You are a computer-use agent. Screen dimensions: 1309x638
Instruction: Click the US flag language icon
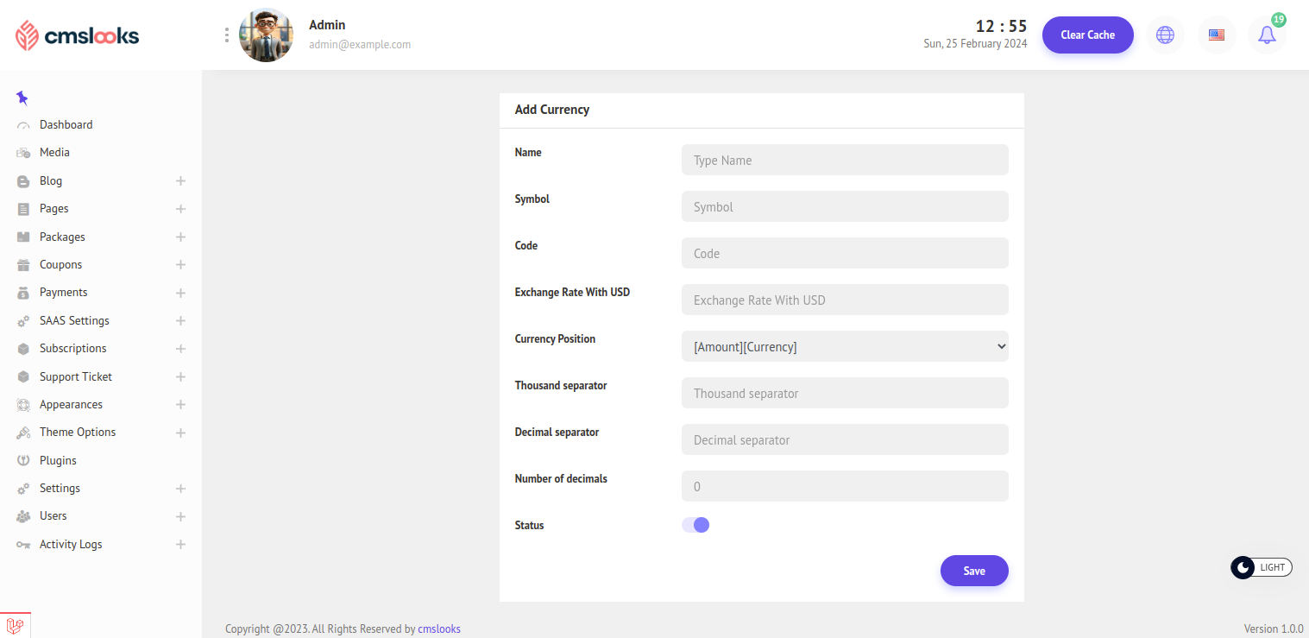[1216, 35]
